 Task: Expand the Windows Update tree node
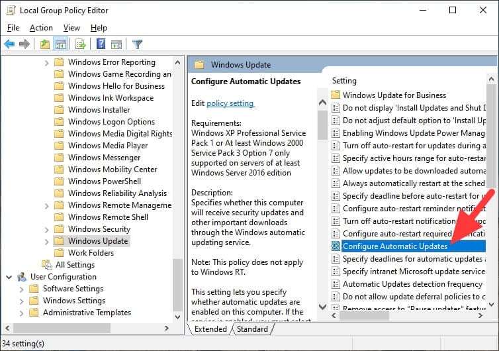[x=47, y=242]
